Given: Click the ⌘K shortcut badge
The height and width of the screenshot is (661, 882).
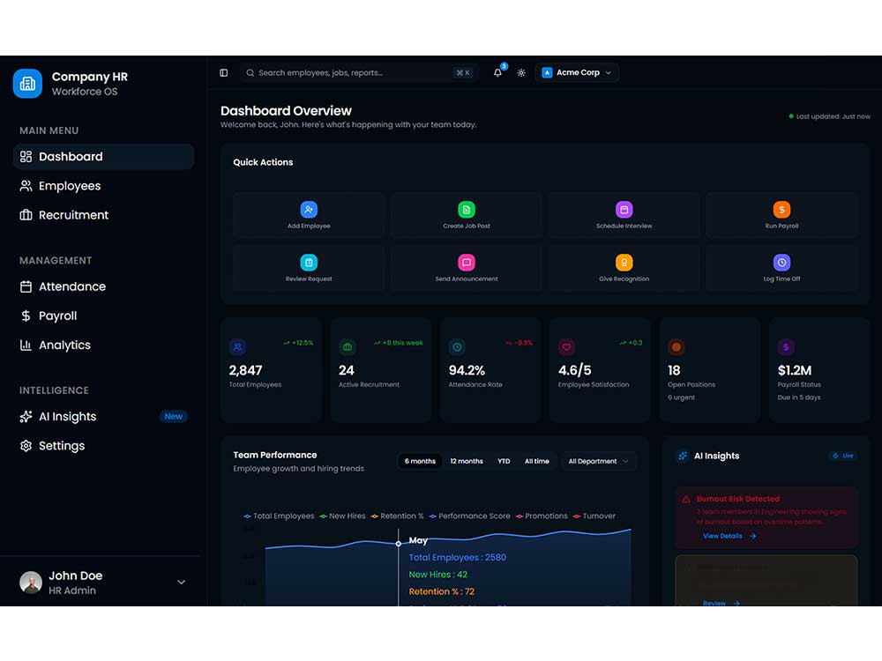Looking at the screenshot, I should [463, 72].
